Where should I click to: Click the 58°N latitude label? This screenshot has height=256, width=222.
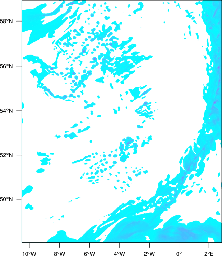(x=6, y=21)
